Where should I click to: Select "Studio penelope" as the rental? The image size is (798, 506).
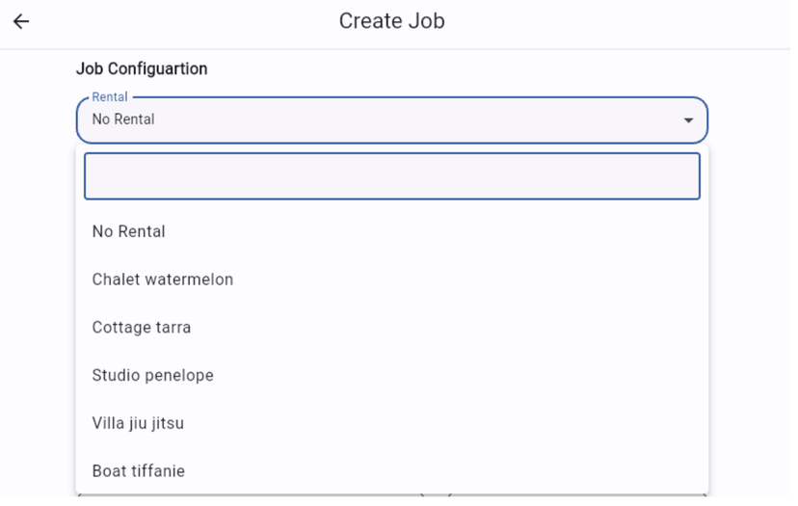click(x=153, y=375)
